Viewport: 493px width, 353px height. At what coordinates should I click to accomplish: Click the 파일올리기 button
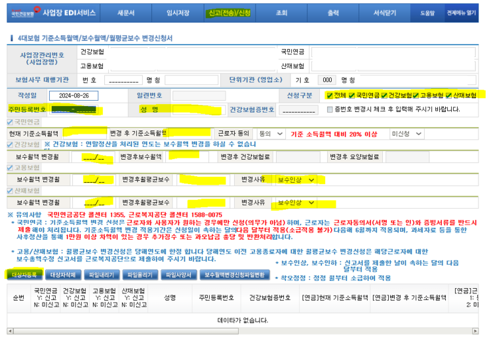tap(140, 275)
